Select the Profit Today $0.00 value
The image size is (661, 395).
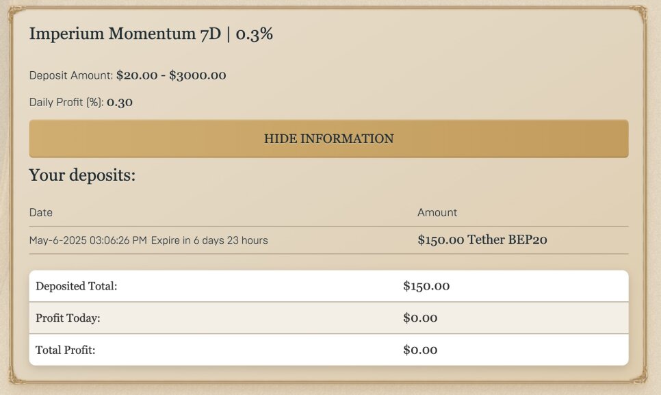(420, 318)
